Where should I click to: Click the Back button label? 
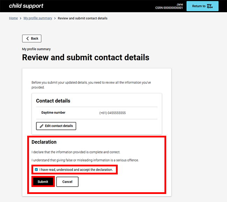click(x=35, y=39)
